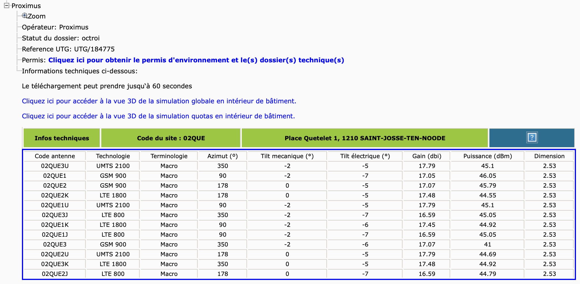
Task: Select antenna code 02QUE1 cell
Action: pos(55,176)
